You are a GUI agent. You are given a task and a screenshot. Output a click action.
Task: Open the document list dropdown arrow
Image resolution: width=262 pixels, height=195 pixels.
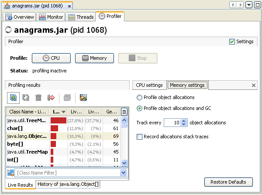249,5
